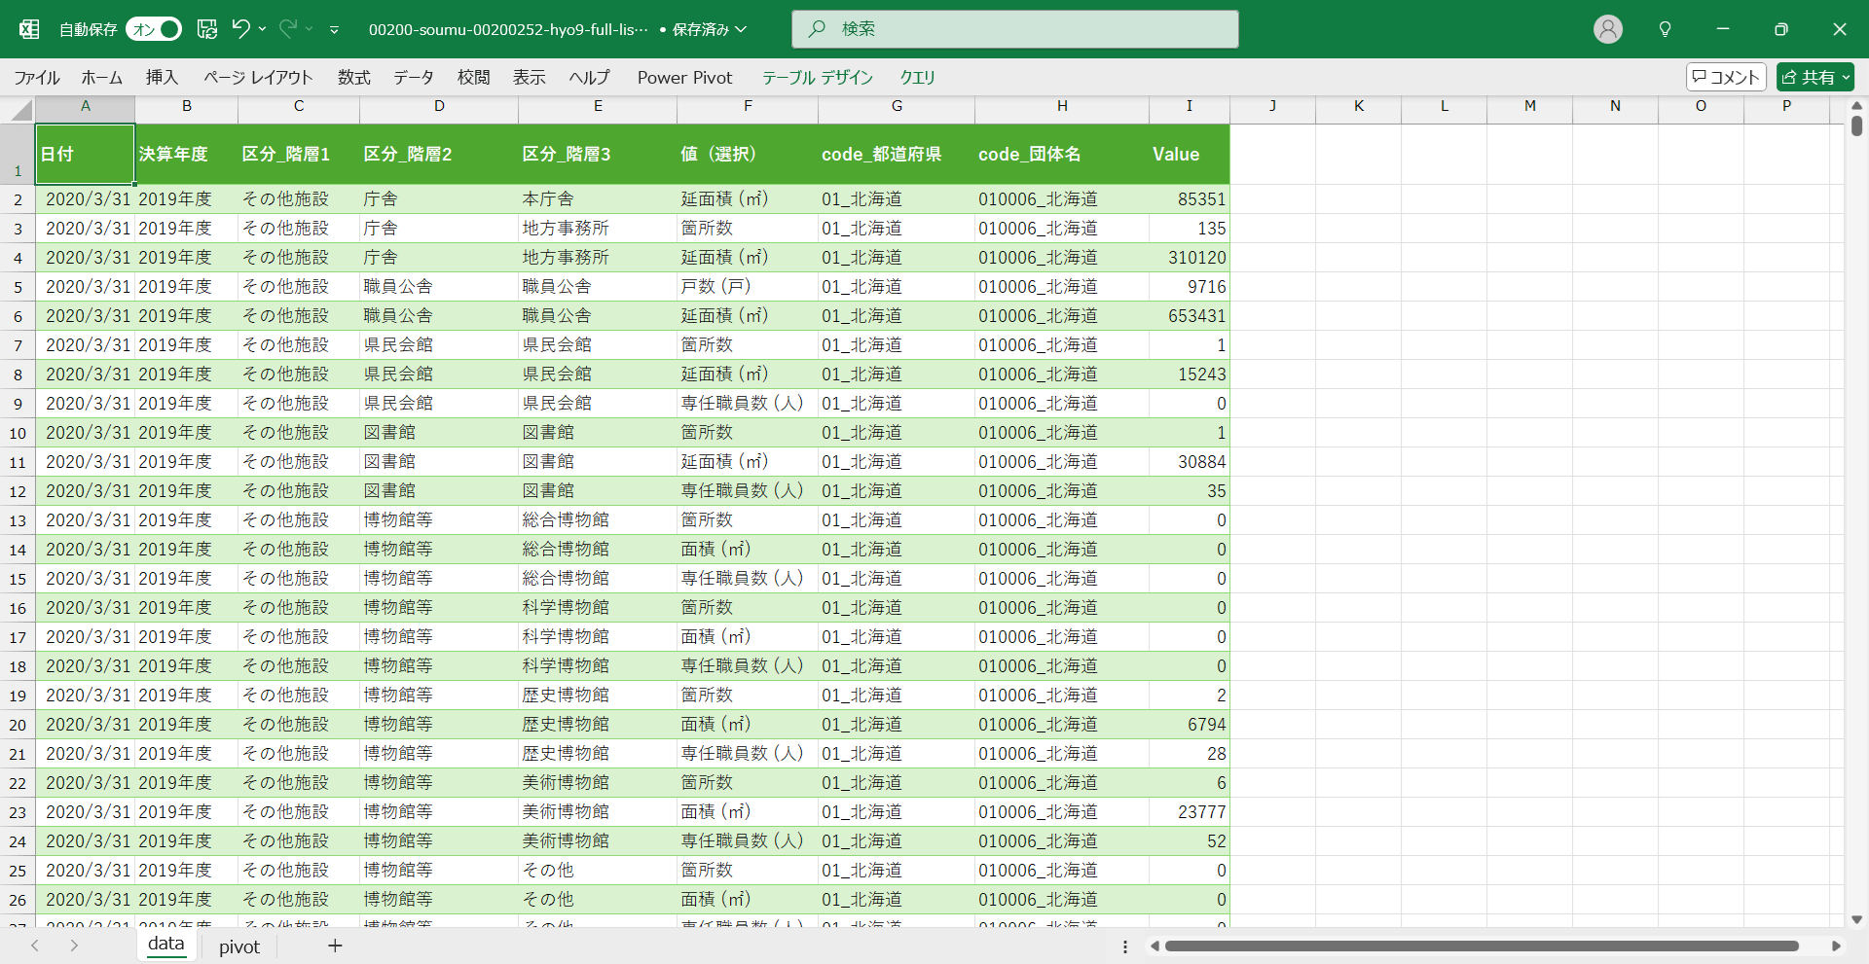Screen dimensions: 1869x964
Task: Click the Select All corner triangle
Action: 21,110
